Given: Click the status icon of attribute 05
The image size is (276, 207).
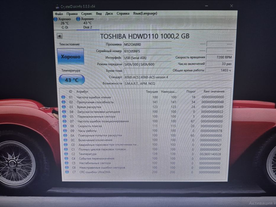Looking at the screenshot, I should (x=64, y=116).
